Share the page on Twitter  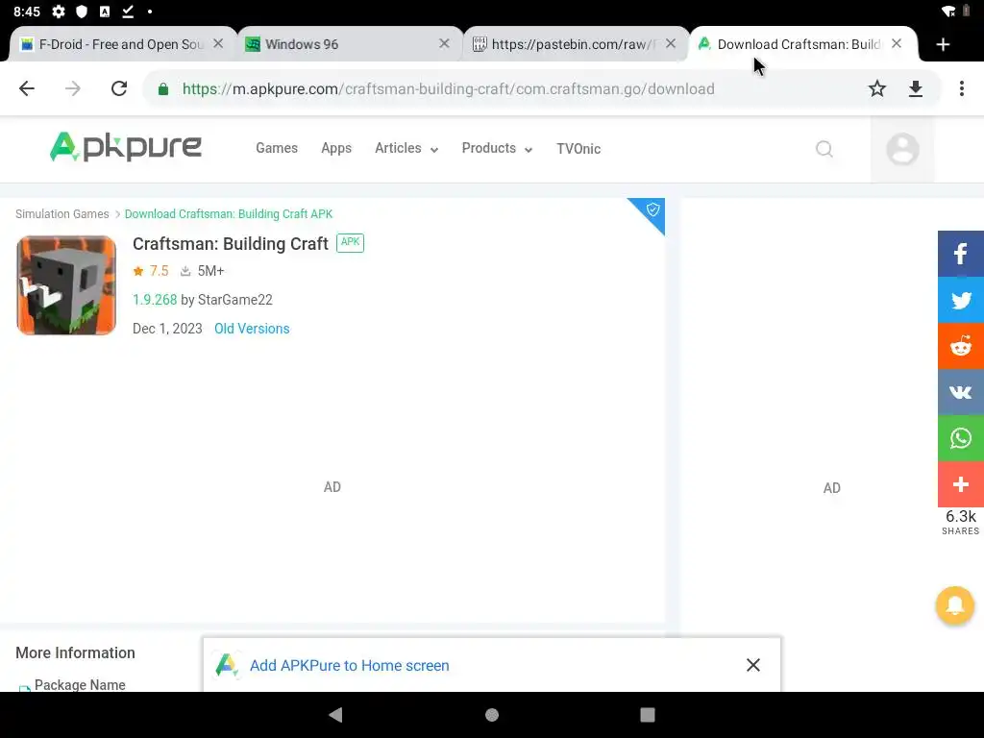pos(961,300)
